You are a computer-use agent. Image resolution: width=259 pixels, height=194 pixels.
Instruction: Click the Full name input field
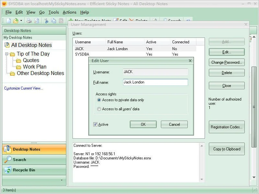155,82
